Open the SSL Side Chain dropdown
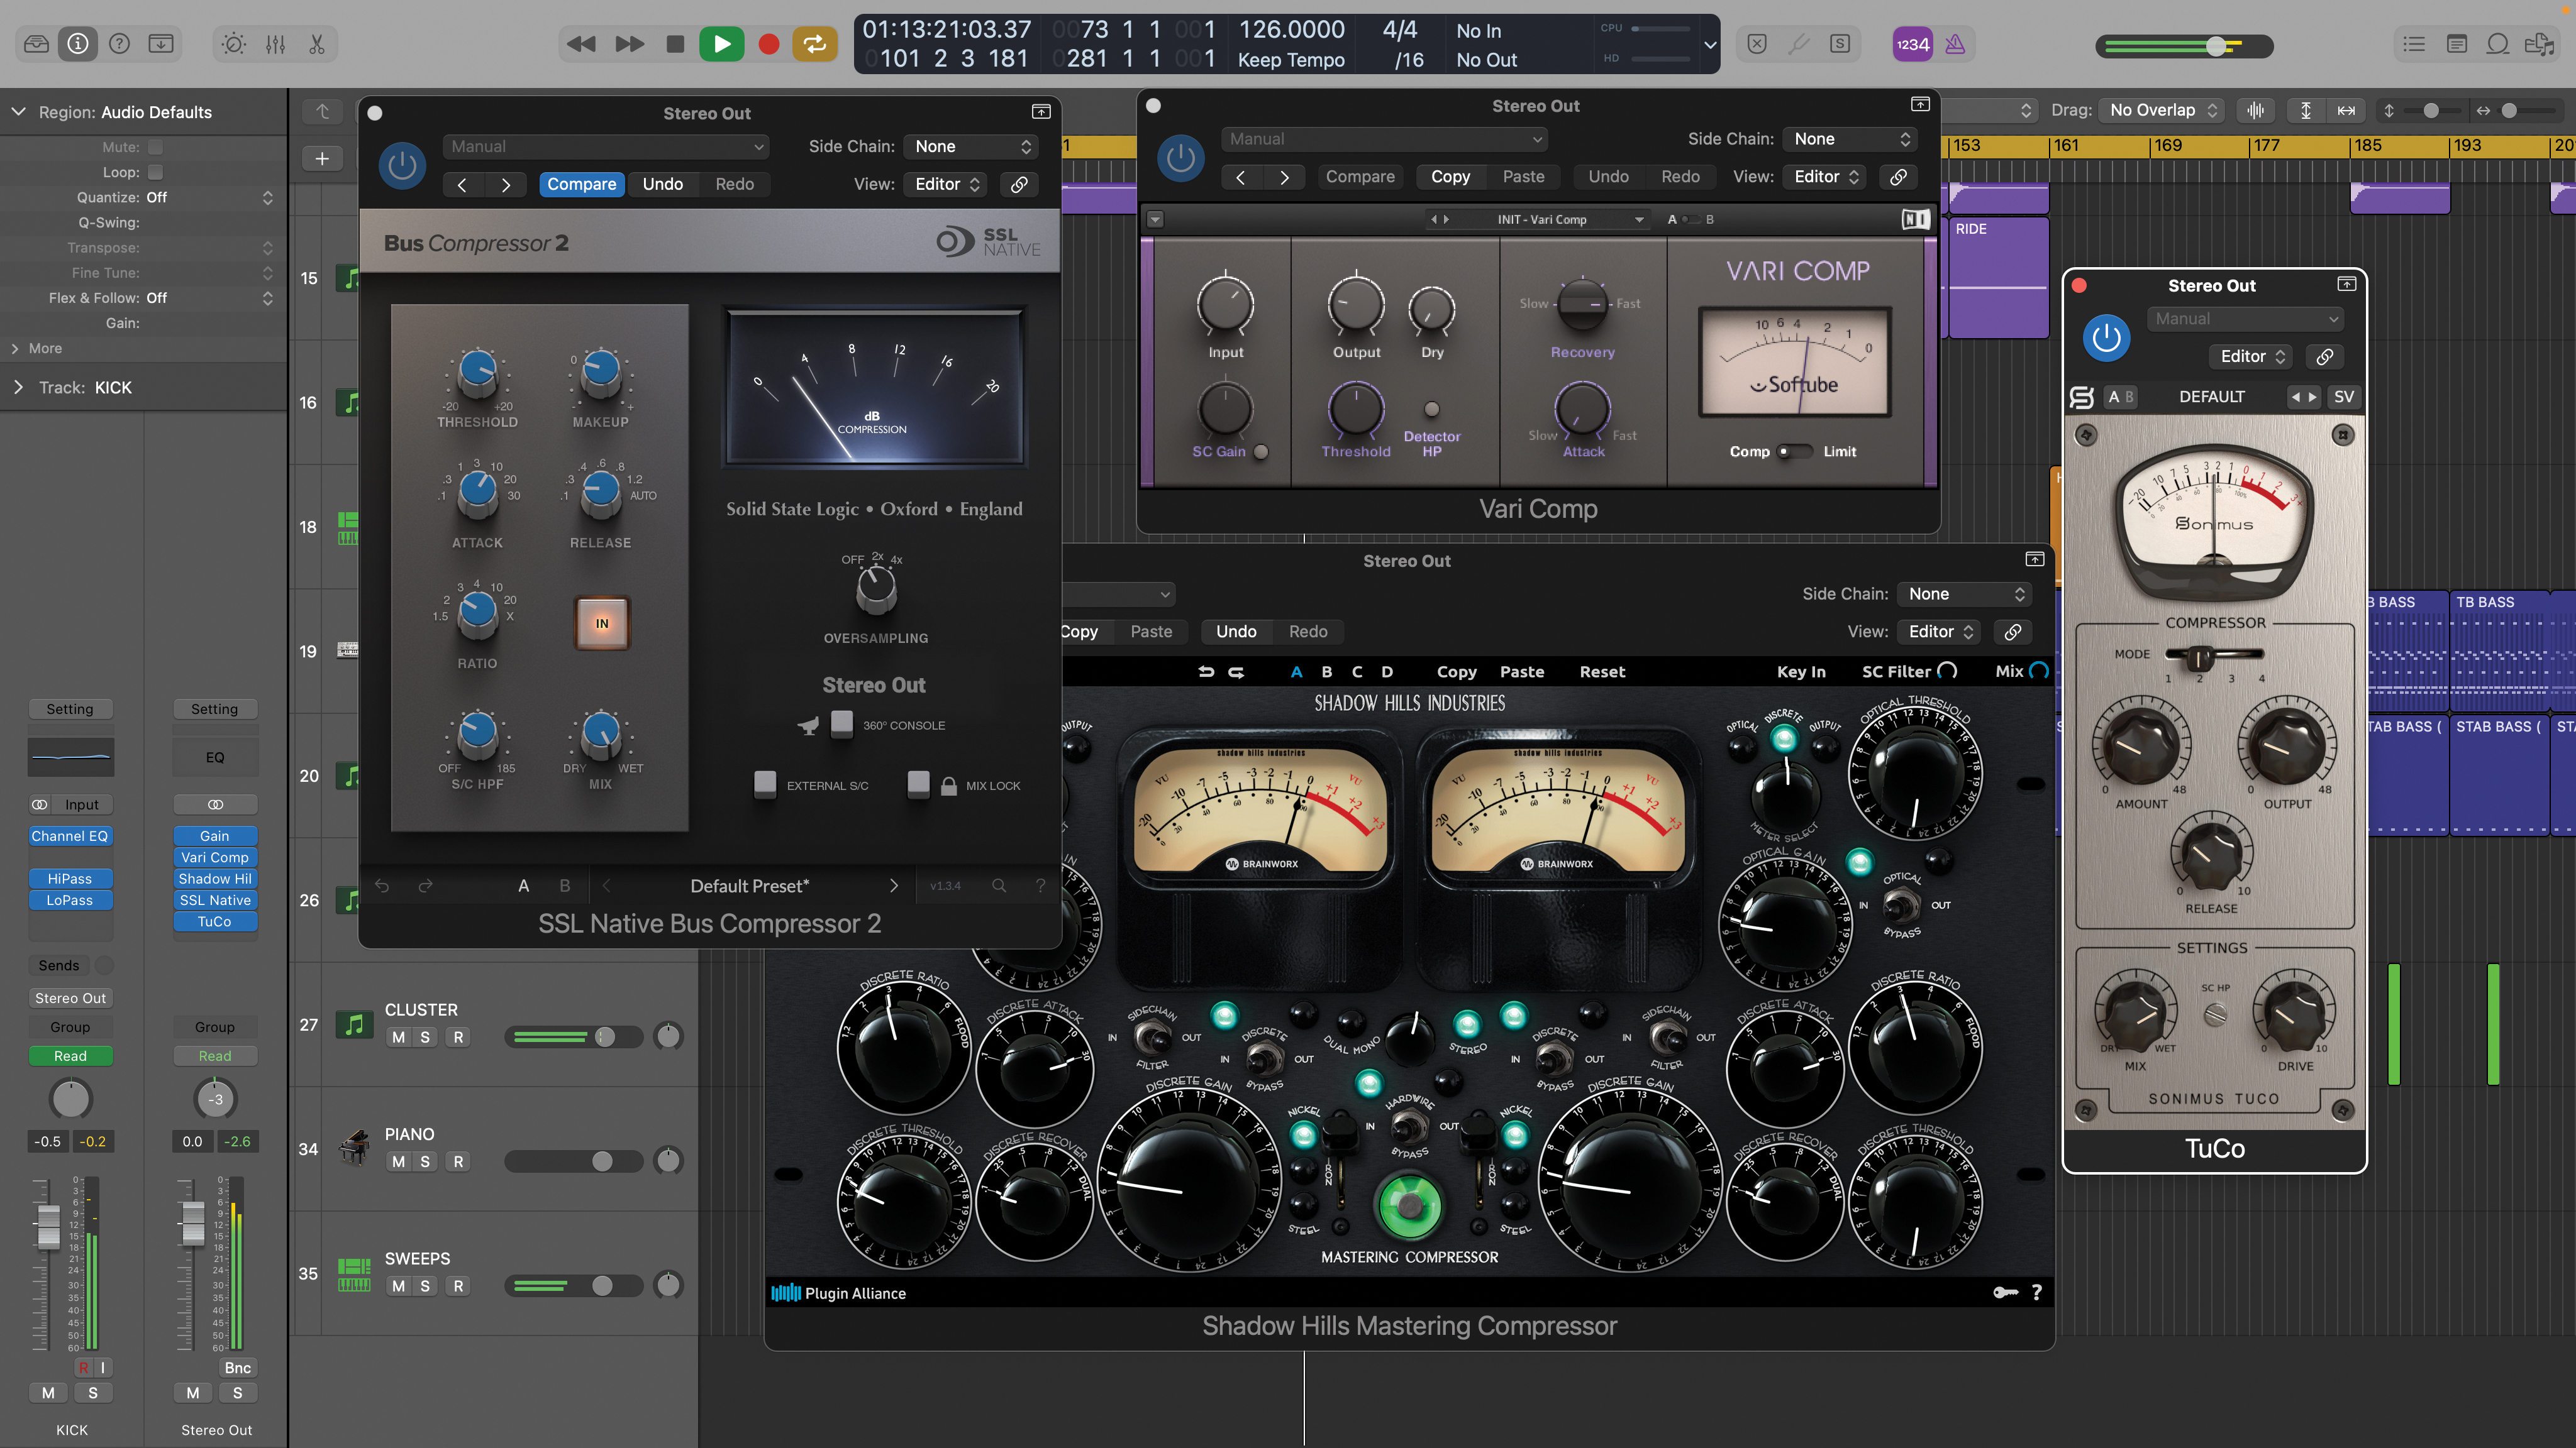This screenshot has height=1448, width=2576. coord(971,146)
